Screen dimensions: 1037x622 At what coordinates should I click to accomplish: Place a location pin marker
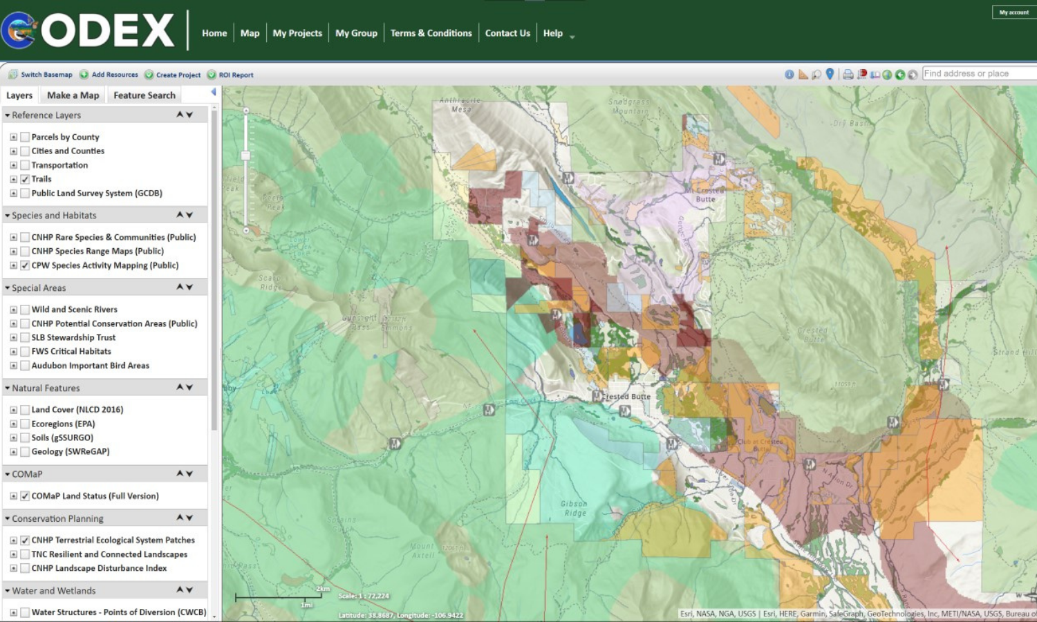tap(830, 73)
